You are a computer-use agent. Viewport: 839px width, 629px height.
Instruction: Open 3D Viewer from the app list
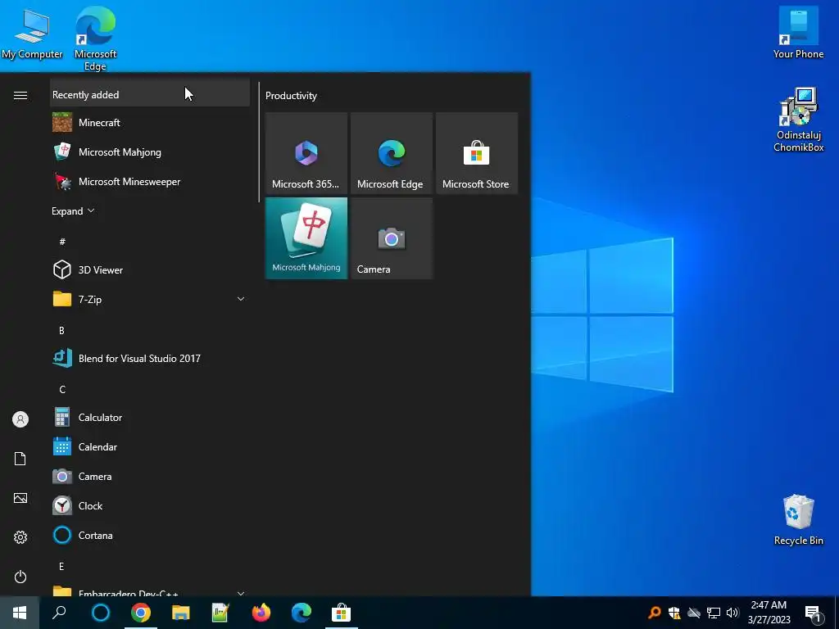[x=150, y=269]
